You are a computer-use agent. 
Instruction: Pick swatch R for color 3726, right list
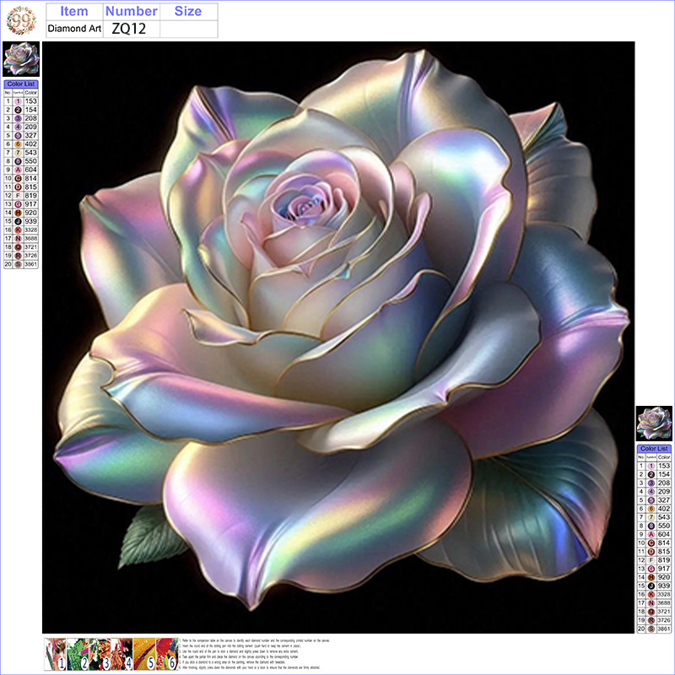click(651, 620)
